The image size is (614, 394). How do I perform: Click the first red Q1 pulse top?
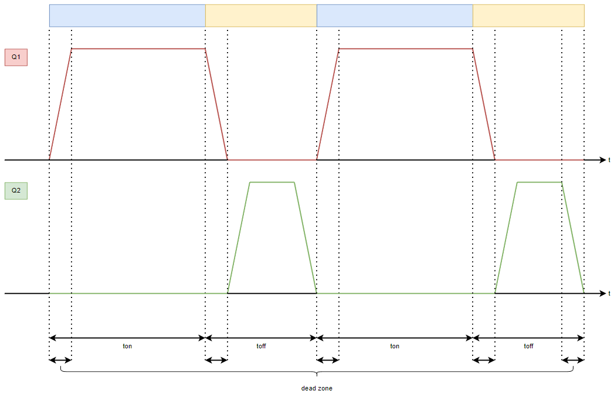[x=138, y=49]
